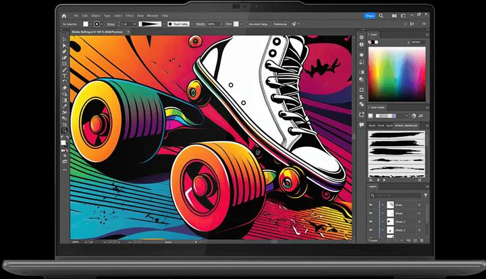Create new layer with Layers plus-page icon

(x=415, y=241)
